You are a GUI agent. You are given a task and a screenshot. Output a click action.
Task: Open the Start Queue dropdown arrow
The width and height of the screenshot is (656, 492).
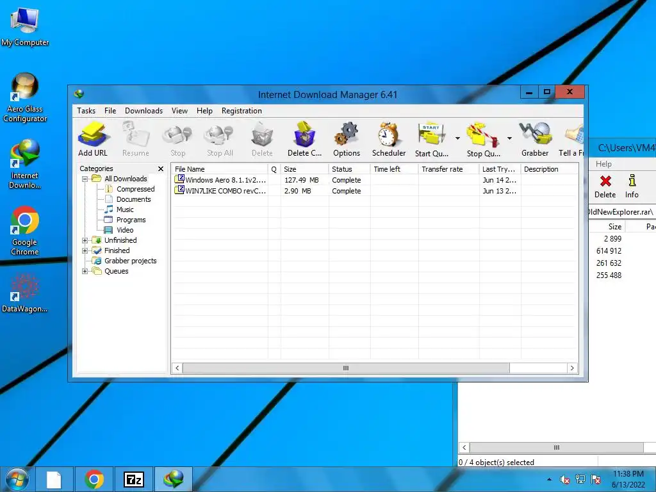(457, 138)
